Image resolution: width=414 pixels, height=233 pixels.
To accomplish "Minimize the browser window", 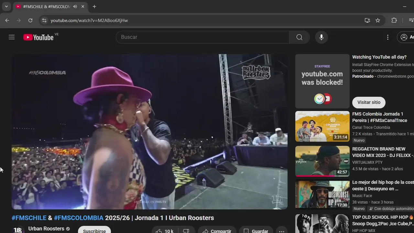I will tap(405, 6).
